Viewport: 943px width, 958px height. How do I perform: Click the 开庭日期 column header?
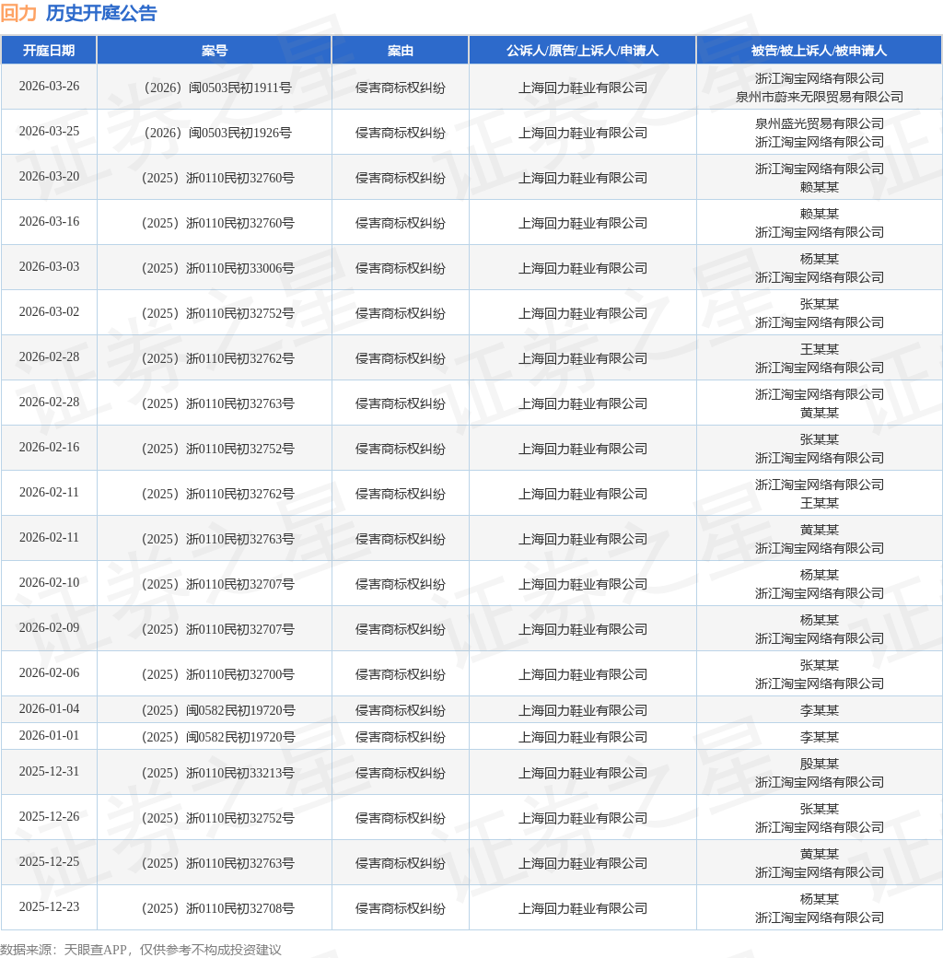pyautogui.click(x=49, y=51)
